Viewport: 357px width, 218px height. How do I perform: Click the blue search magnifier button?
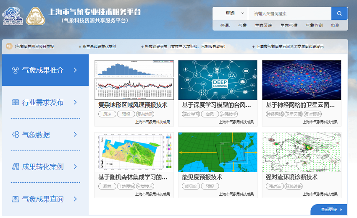pos(339,13)
